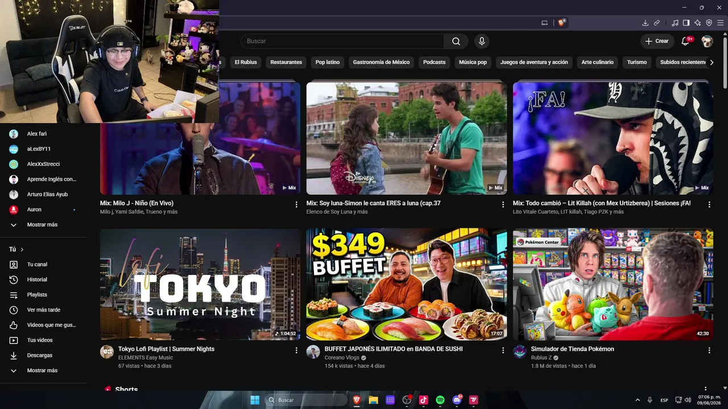Open Rubius Z channel link
The image size is (728, 409).
pos(541,358)
